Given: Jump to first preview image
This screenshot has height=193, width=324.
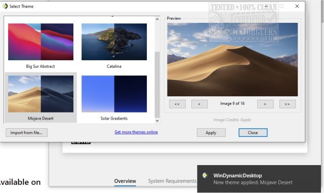Looking at the screenshot, I should tap(177, 104).
